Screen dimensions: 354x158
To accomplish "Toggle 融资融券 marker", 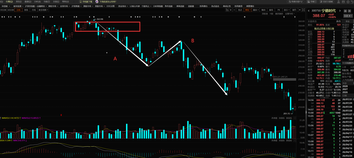I will [279, 14].
